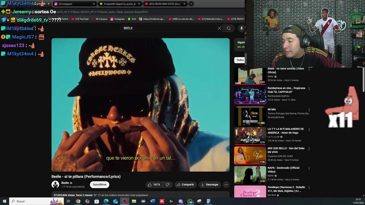Close the Instagram browser tab
This screenshot has width=365, height=205.
click(x=94, y=4)
